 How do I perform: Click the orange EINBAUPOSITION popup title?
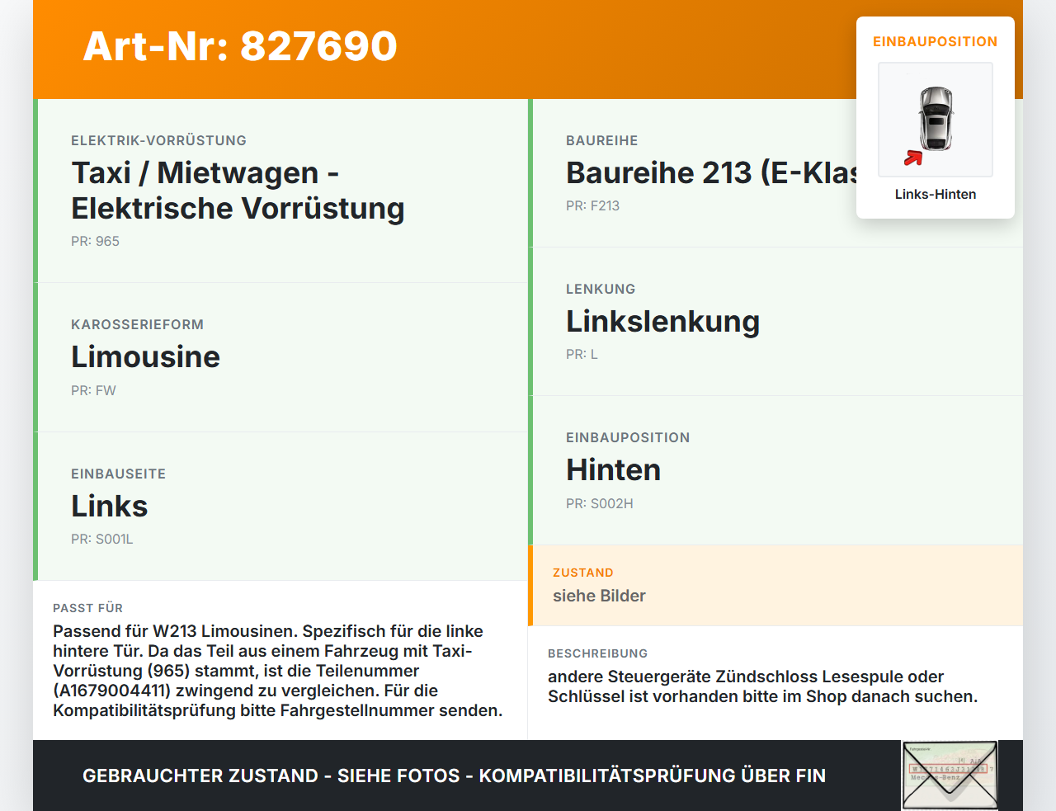[936, 42]
